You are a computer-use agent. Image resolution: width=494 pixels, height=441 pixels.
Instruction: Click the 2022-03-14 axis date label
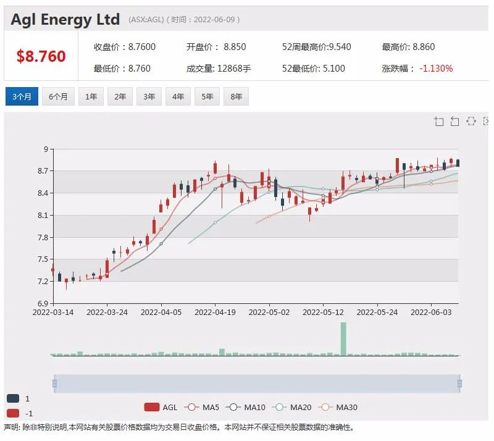tap(53, 313)
